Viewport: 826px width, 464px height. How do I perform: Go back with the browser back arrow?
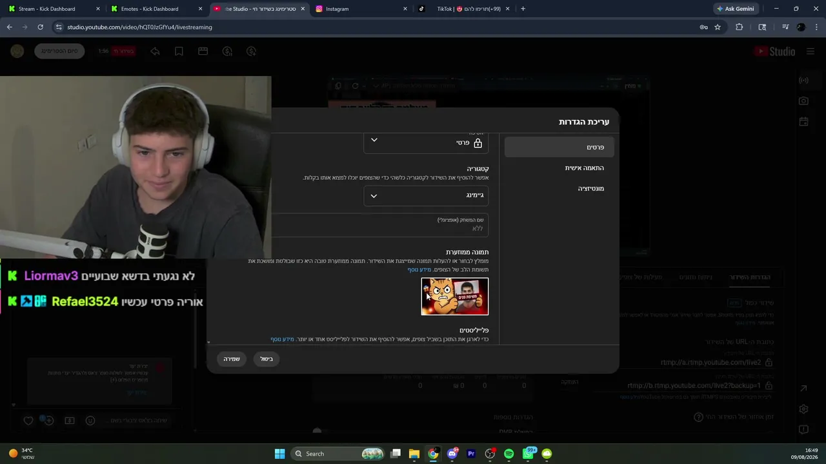coord(10,27)
